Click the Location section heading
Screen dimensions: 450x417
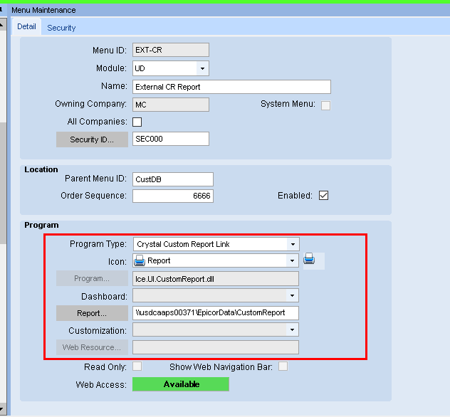point(41,169)
